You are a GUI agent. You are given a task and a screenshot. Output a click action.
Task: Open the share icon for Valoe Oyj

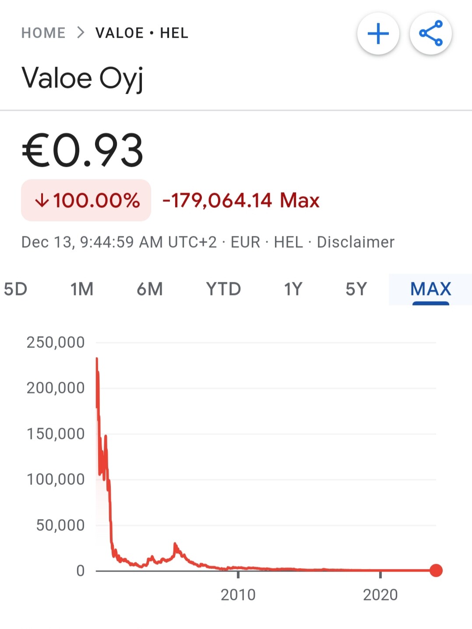[431, 34]
